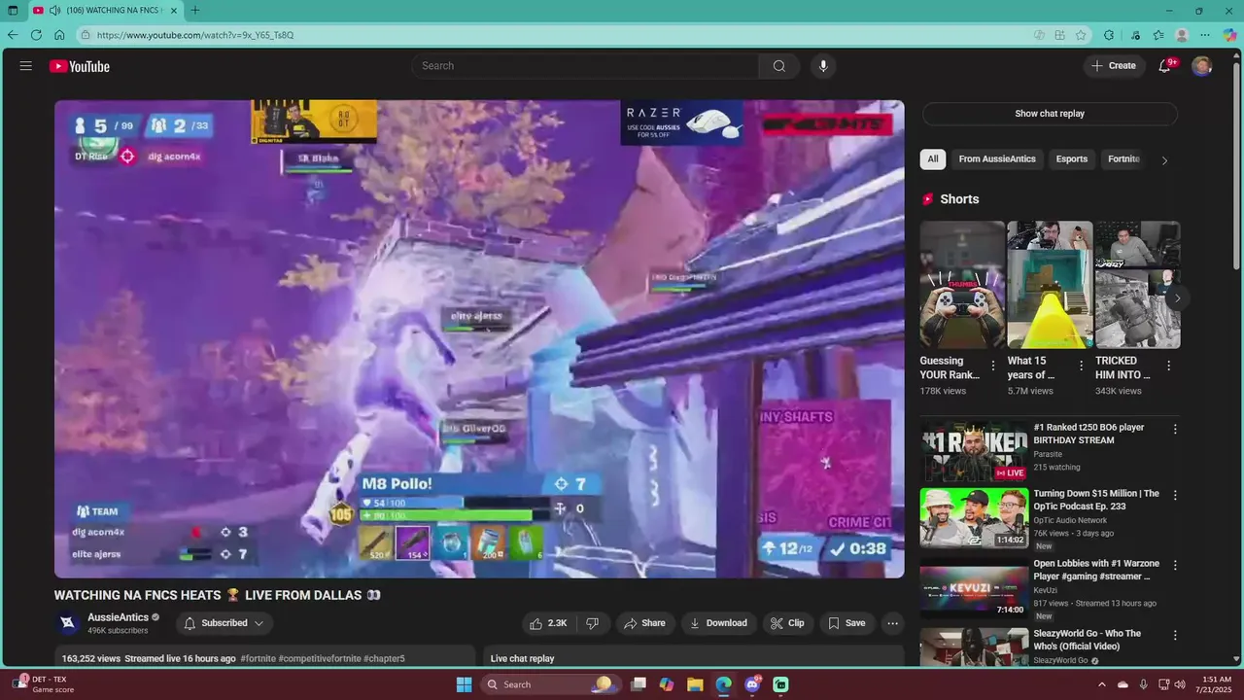Open the SleazyWorld Go official video
1244x700 pixels.
pos(974,647)
